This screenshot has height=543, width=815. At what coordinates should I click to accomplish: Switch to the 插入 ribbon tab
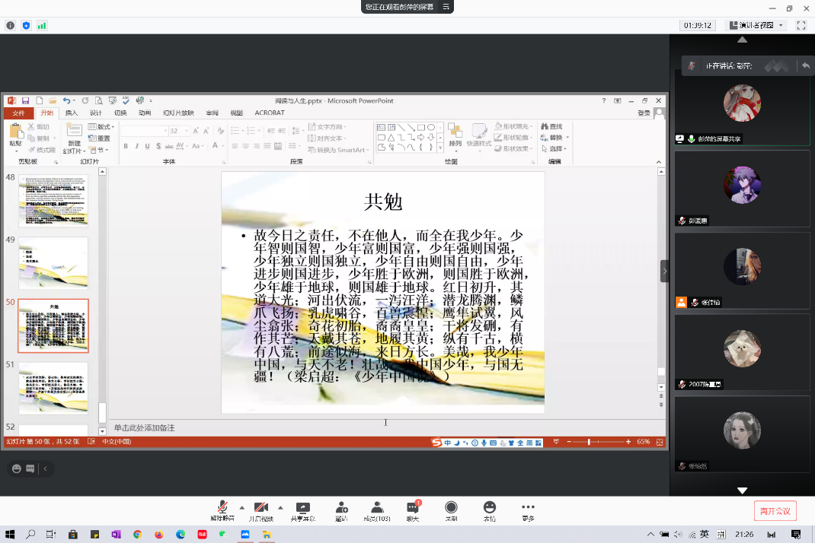71,113
